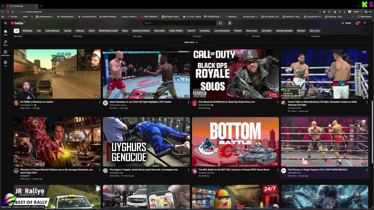This screenshot has width=374, height=210.
Task: Click the search magnifier button
Action: [x=220, y=23]
